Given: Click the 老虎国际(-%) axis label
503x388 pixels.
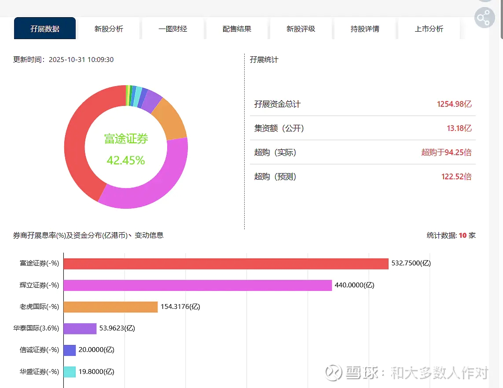Looking at the screenshot, I should [x=40, y=307].
